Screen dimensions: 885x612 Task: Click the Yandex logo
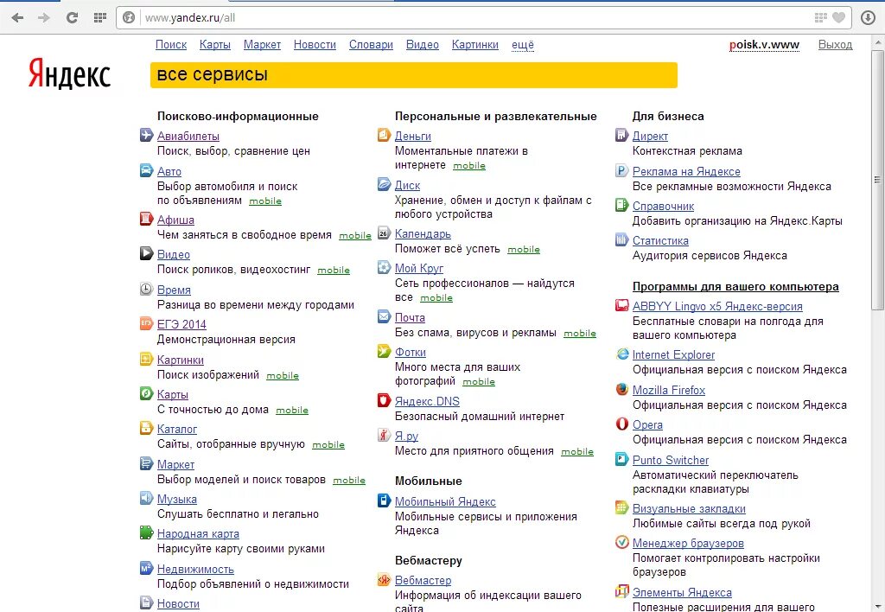(69, 73)
